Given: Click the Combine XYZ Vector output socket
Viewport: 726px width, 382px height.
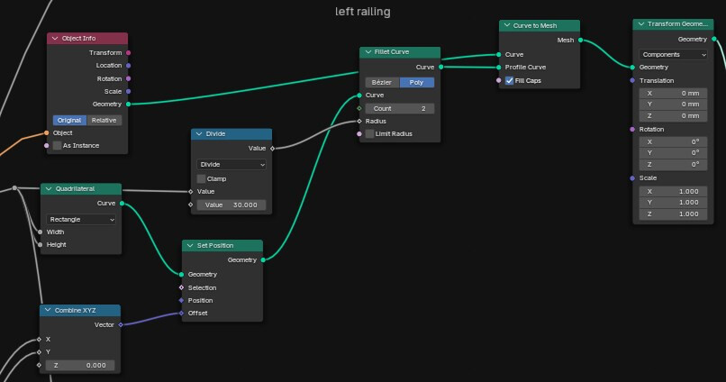Looking at the screenshot, I should [121, 325].
